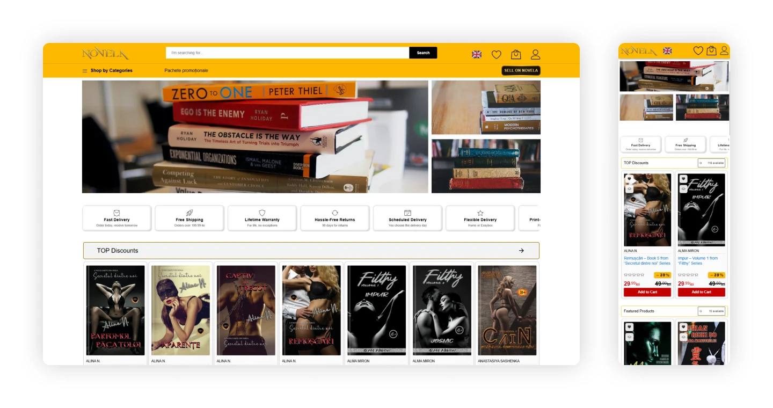
Task: Tap the wishlist heart in mobile header
Action: click(x=698, y=50)
